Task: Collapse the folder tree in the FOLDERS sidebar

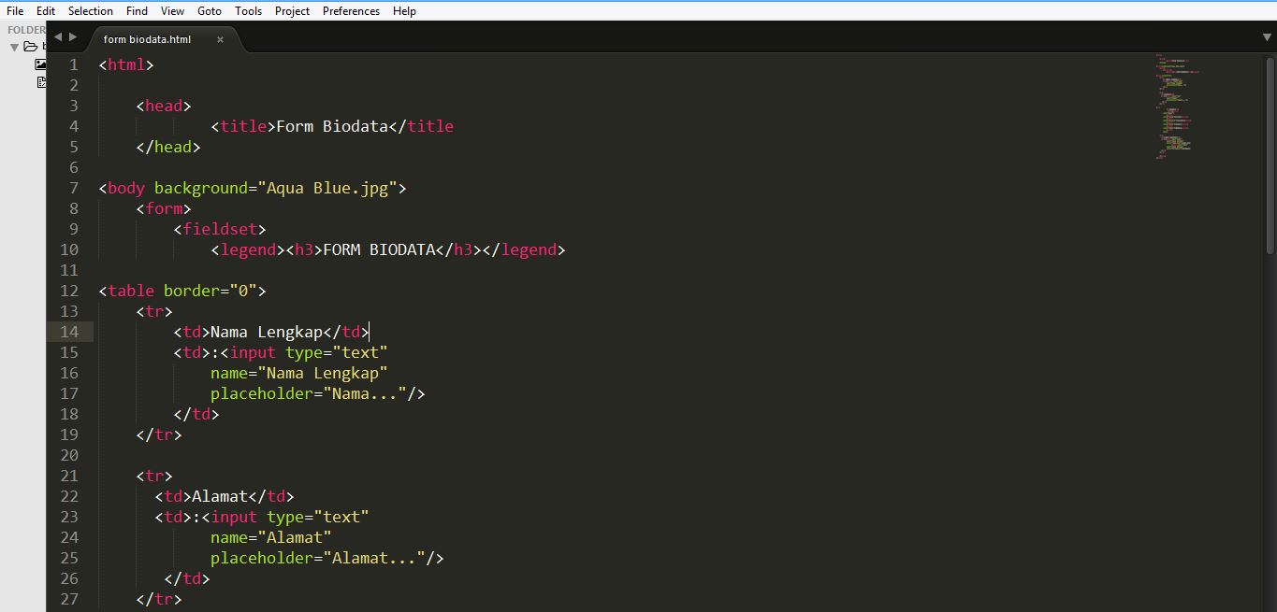Action: pyautogui.click(x=13, y=48)
